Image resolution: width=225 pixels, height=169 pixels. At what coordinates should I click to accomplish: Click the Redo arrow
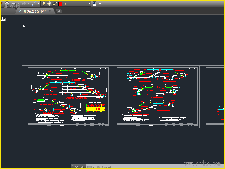pos(24,4)
